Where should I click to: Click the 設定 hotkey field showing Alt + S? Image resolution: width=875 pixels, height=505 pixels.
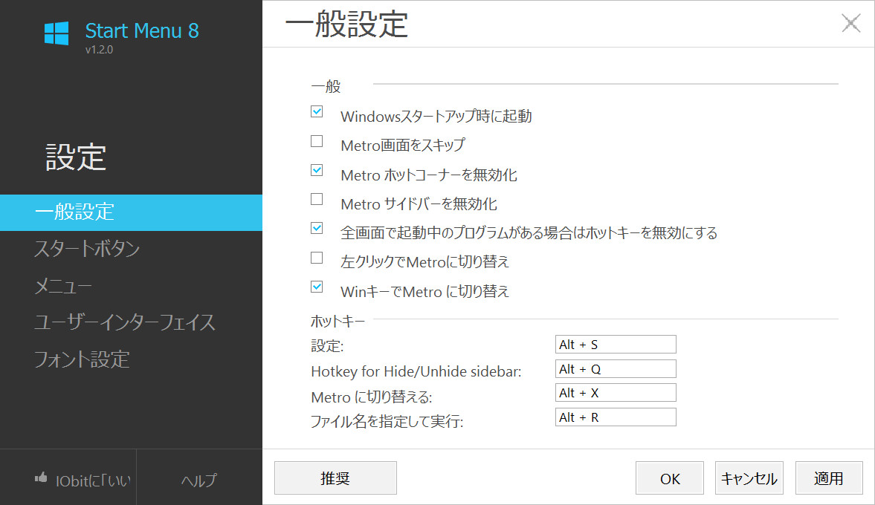coord(616,344)
